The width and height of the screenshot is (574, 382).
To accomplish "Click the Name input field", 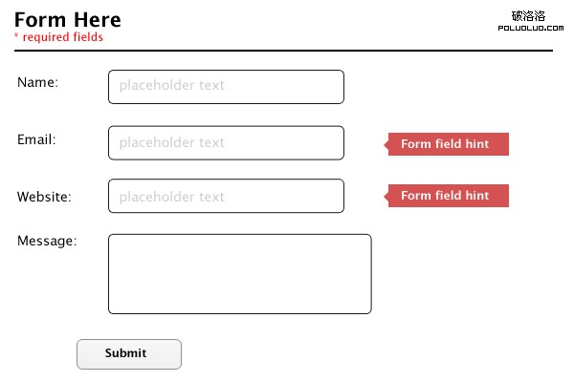I will [x=226, y=86].
